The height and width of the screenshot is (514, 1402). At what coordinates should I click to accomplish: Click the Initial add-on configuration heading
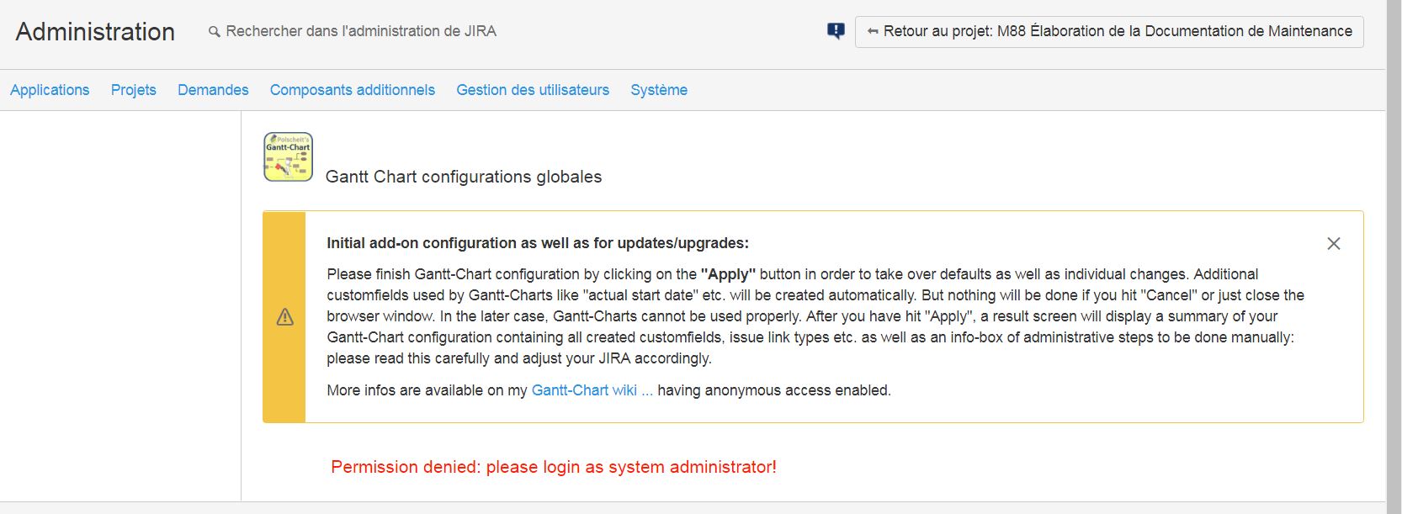(538, 243)
